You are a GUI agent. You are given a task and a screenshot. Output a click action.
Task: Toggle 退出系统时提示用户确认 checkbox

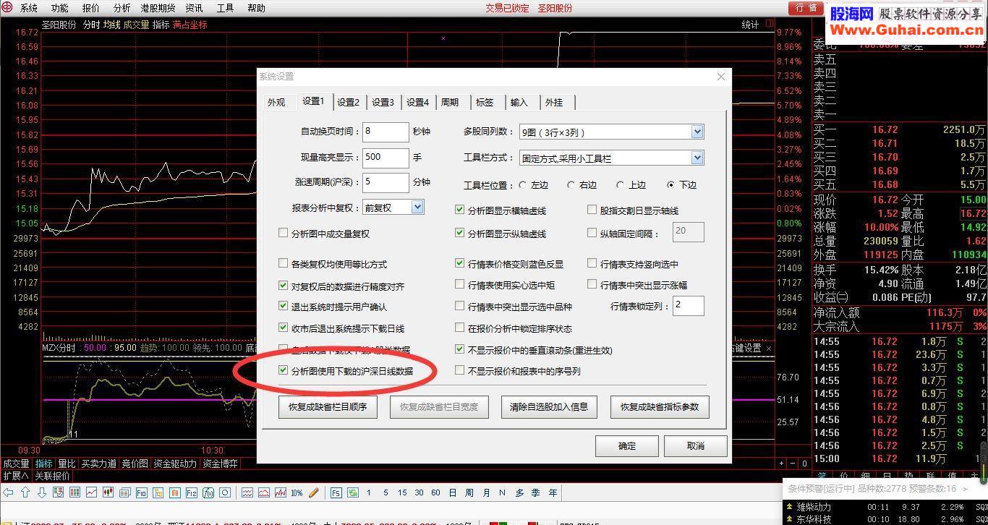pyautogui.click(x=284, y=307)
